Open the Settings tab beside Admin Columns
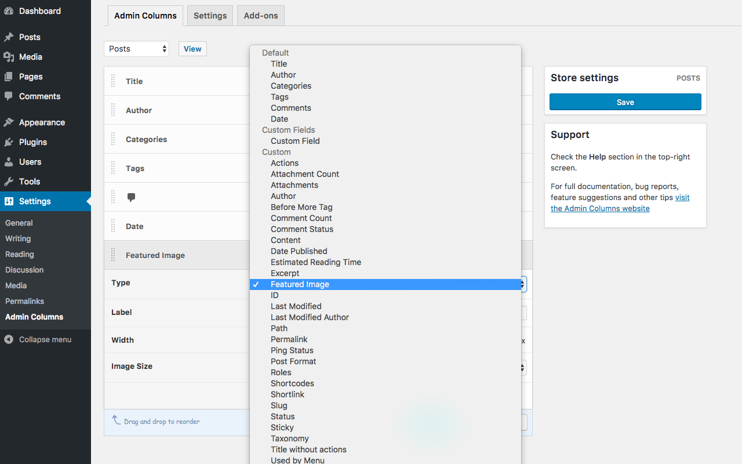The width and height of the screenshot is (742, 464). click(210, 16)
